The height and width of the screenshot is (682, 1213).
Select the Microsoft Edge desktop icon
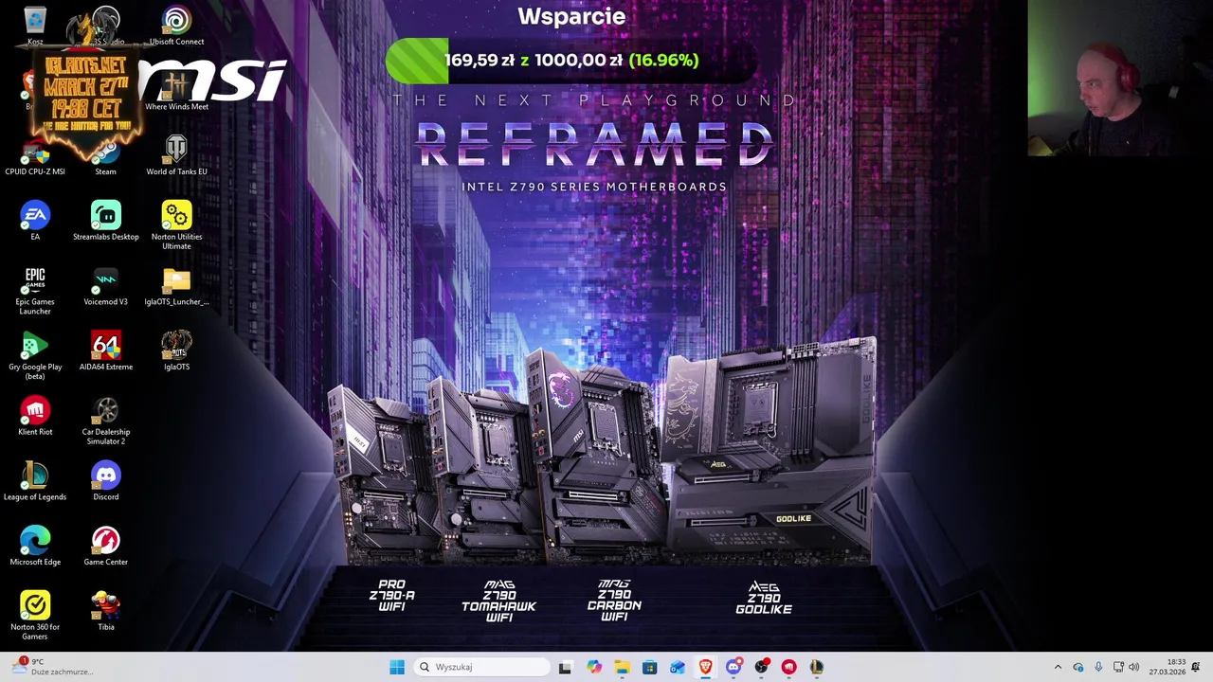click(x=35, y=547)
